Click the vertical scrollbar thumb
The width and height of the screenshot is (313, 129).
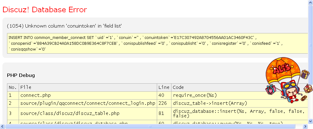pyautogui.click(x=311, y=43)
